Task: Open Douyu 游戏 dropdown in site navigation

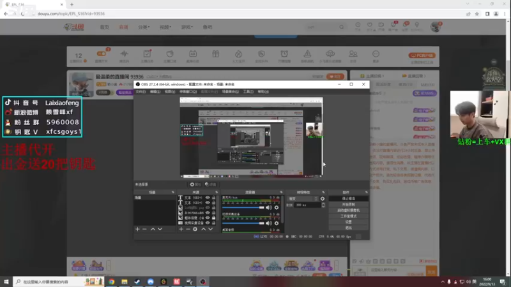Action: tap(187, 27)
